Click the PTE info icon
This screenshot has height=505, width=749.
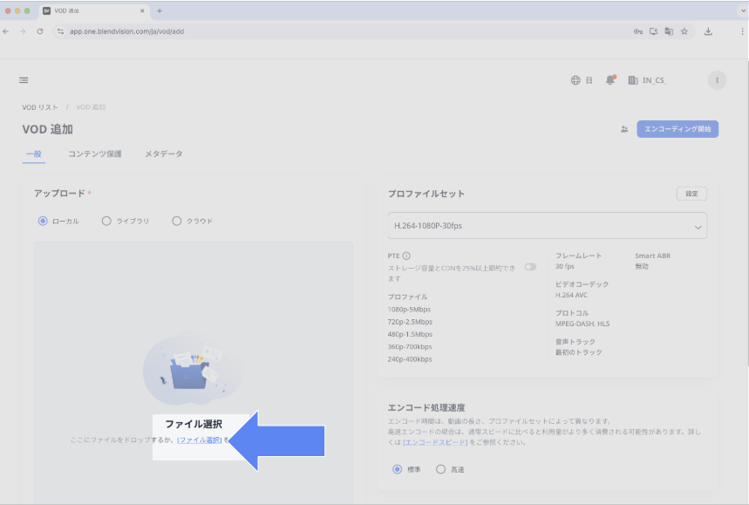tap(407, 256)
